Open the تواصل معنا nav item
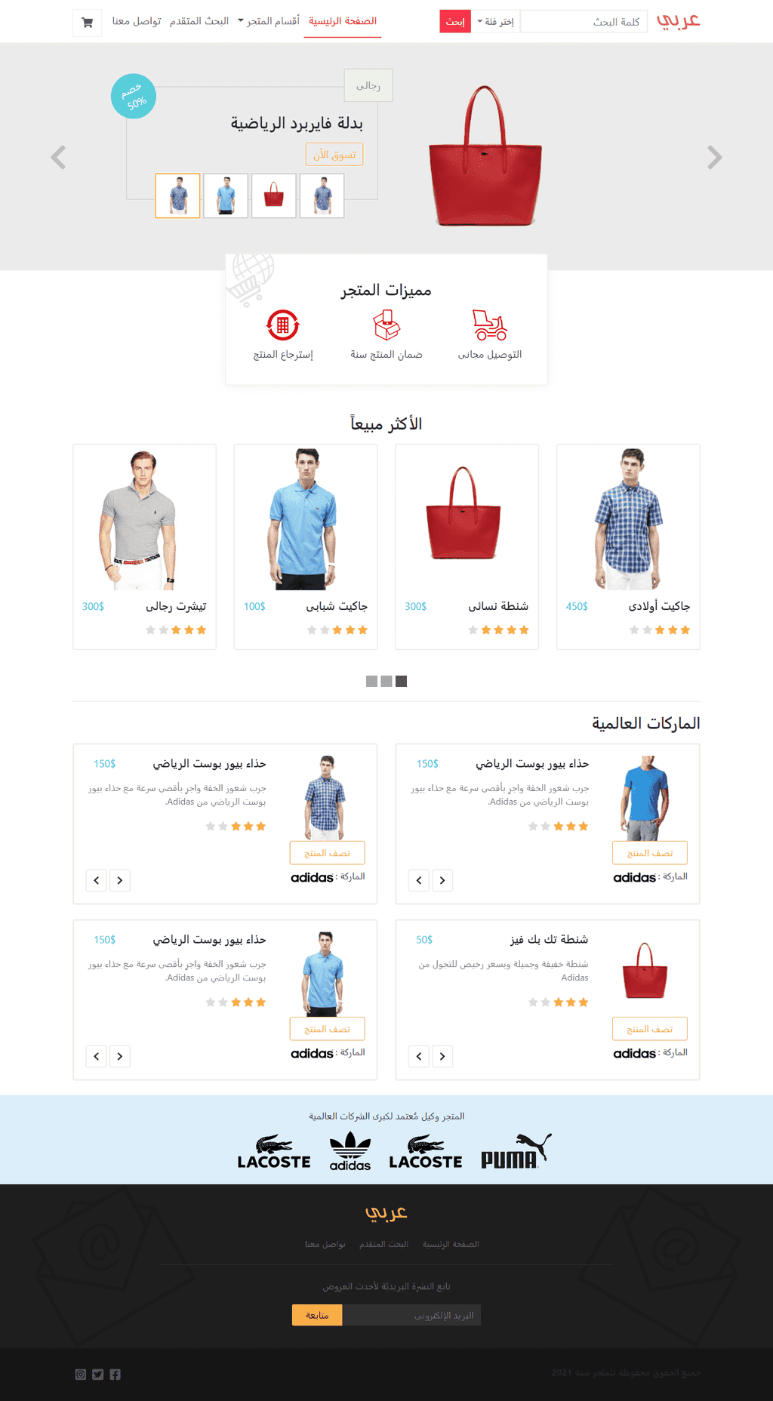The image size is (773, 1401). click(137, 21)
